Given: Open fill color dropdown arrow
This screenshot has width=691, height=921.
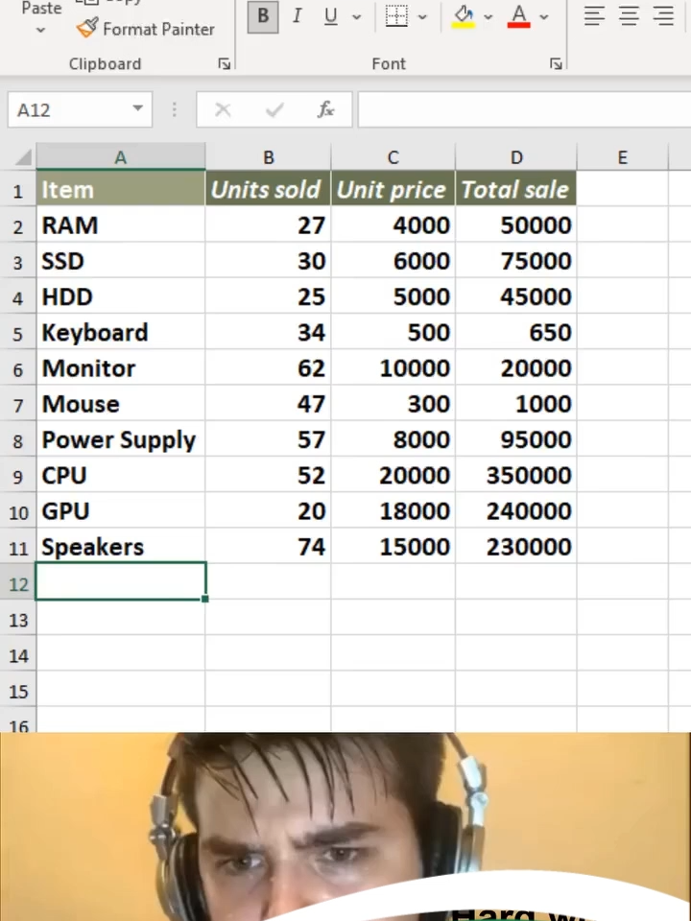Looking at the screenshot, I should [x=488, y=17].
